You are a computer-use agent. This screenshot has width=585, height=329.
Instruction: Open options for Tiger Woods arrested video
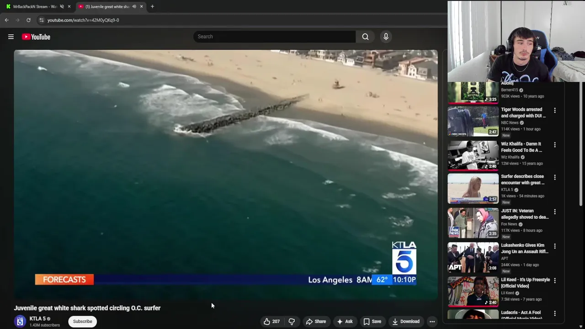point(555,110)
